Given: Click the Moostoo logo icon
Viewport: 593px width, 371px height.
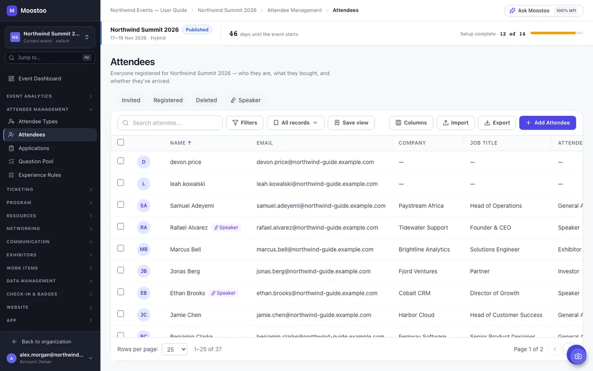Looking at the screenshot, I should click(12, 10).
